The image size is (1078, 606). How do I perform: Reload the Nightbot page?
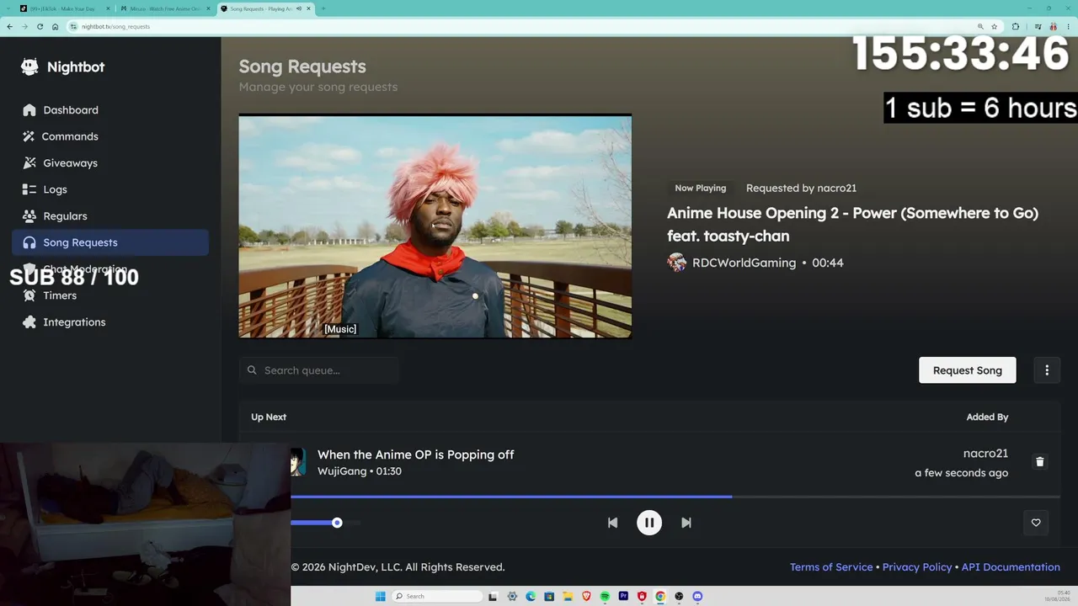pyautogui.click(x=40, y=26)
